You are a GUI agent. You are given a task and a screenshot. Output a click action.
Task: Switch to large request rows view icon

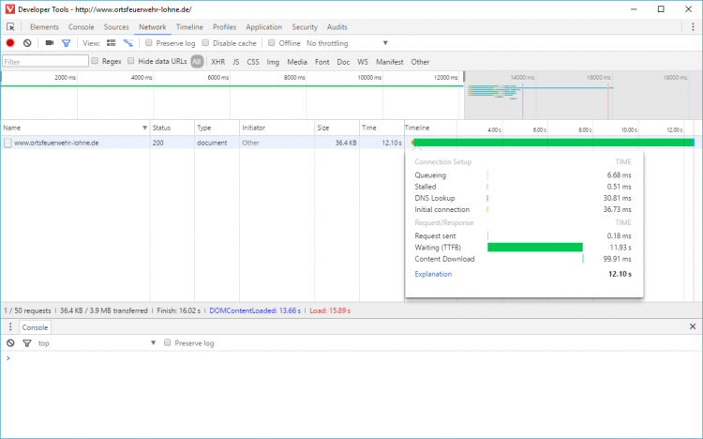112,43
